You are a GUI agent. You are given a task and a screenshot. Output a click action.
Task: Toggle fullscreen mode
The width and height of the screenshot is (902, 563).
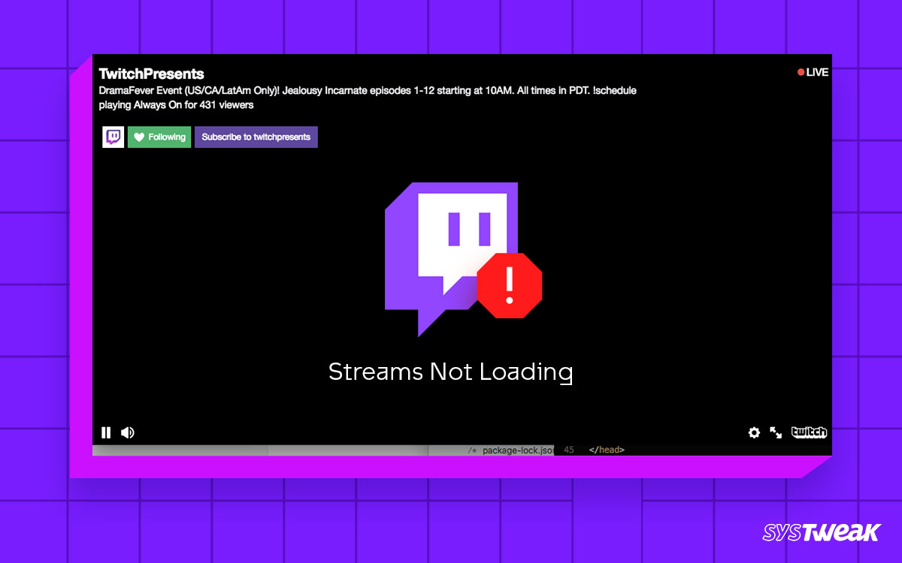coord(776,432)
